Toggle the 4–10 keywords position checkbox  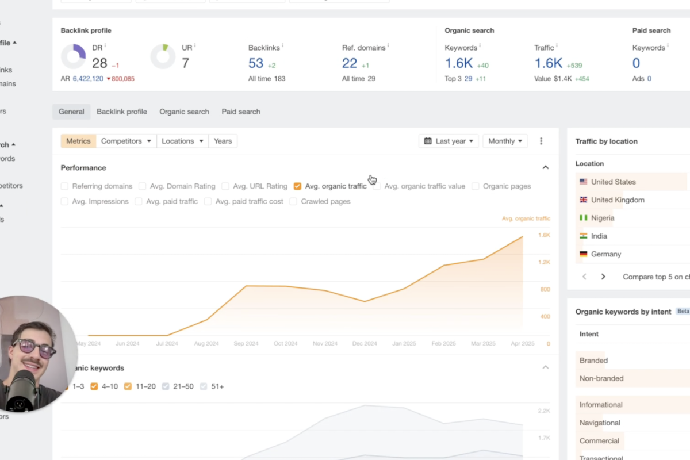point(94,386)
